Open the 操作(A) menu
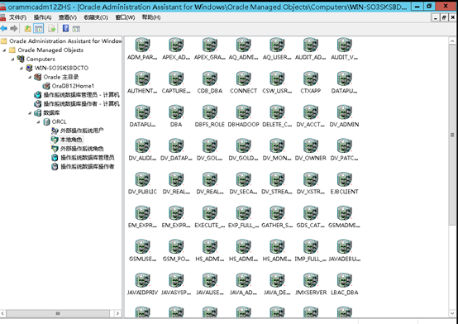Viewport: 458px width, 324px height. (42, 17)
